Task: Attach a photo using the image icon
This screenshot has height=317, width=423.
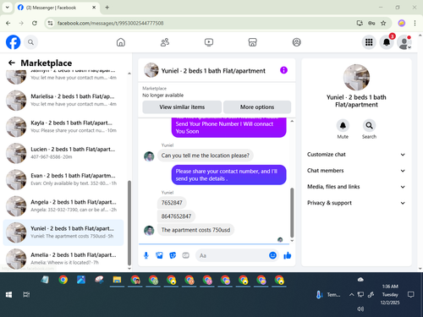Action: click(x=159, y=255)
